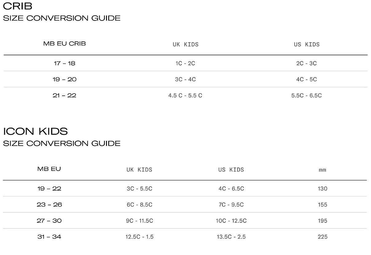Image resolution: width=371 pixels, height=255 pixels.
Task: Click the ICON KIDS heading
Action: 35,131
